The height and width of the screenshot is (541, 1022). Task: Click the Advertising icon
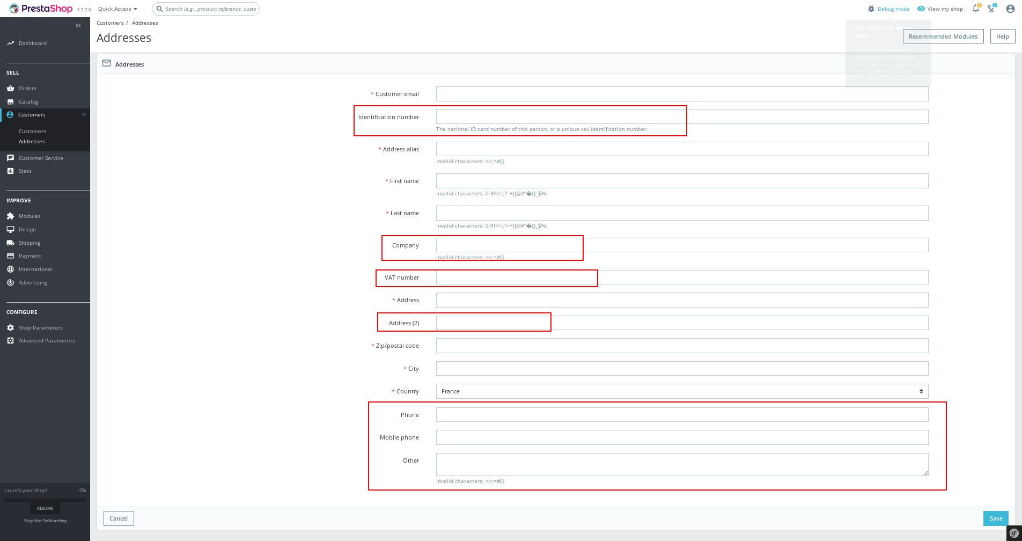point(10,282)
